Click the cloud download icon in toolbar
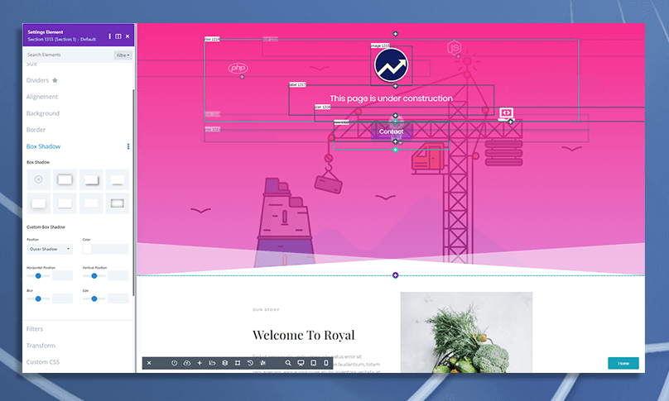 [187, 363]
